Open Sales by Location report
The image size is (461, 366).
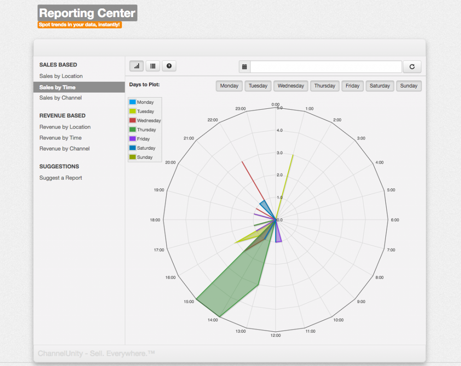tap(61, 76)
